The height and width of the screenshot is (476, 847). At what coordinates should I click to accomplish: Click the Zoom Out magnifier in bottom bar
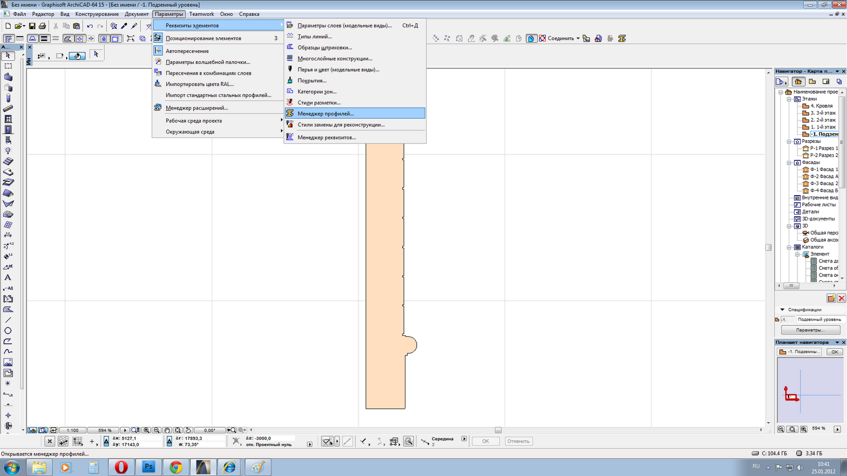[157, 430]
